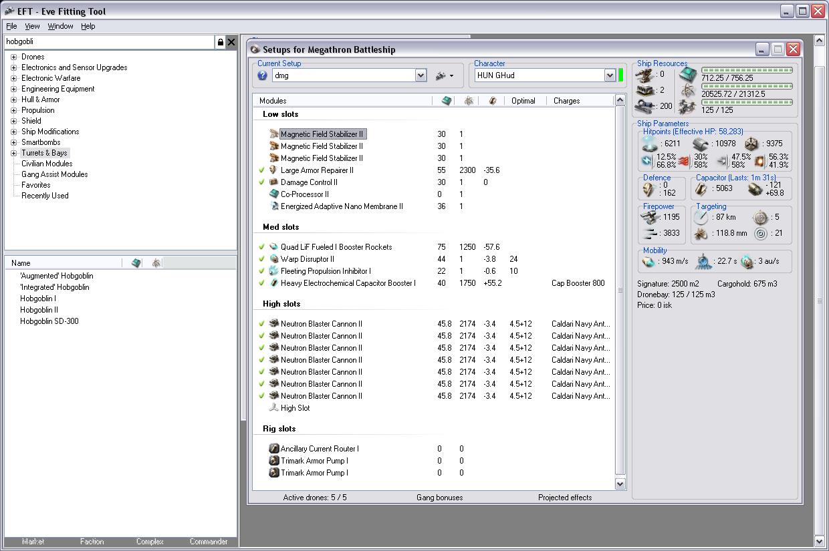Switch to the Faction tab
The image size is (829, 551).
point(92,542)
